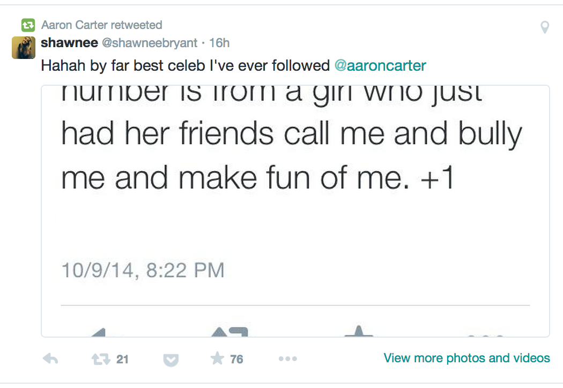
Task: Click the @aaroncarter mention
Action: (x=380, y=66)
